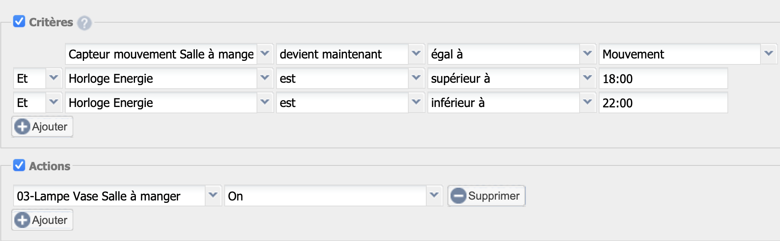Viewport: 780px width, 241px height.
Task: Change the first 'Et' logical operator dropdown
Action: [37, 78]
